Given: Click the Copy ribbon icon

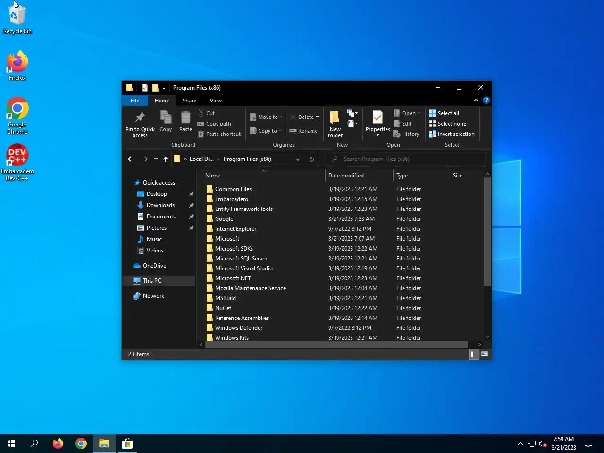Looking at the screenshot, I should pyautogui.click(x=166, y=122).
